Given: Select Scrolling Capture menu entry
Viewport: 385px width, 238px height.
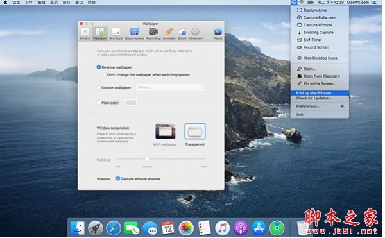Looking at the screenshot, I should click(320, 32).
